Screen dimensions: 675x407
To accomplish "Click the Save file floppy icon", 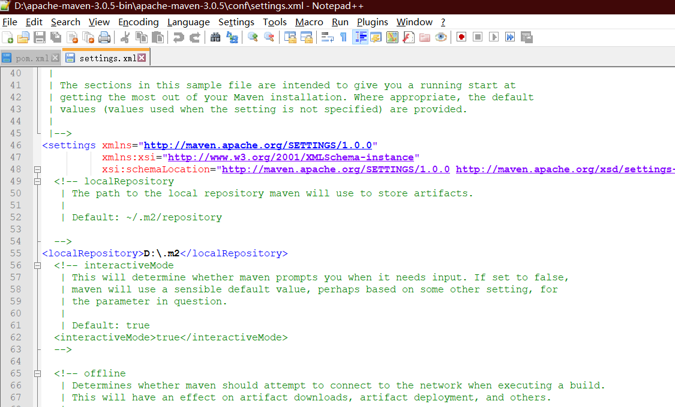I will click(40, 37).
